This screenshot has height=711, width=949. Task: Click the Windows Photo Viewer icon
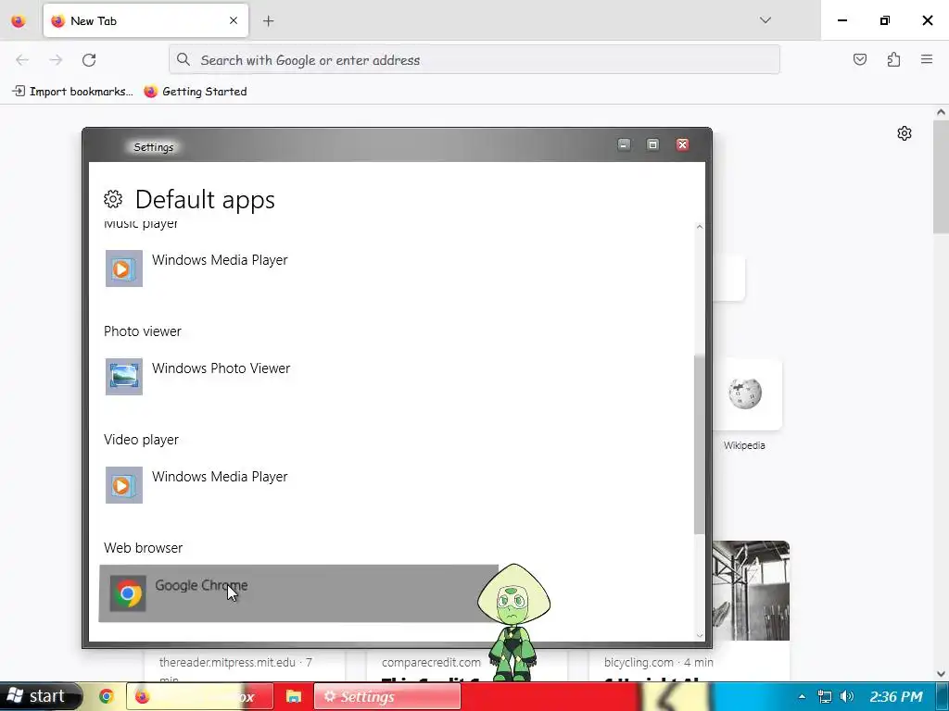coord(124,377)
